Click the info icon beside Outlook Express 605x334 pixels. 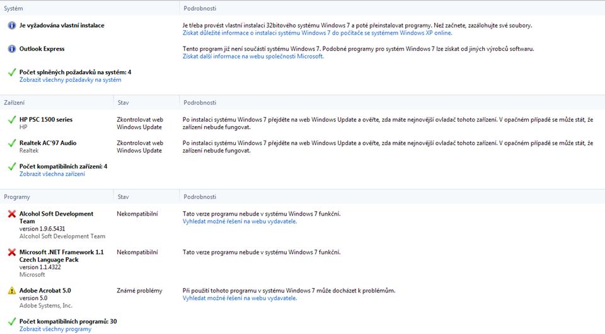12,49
